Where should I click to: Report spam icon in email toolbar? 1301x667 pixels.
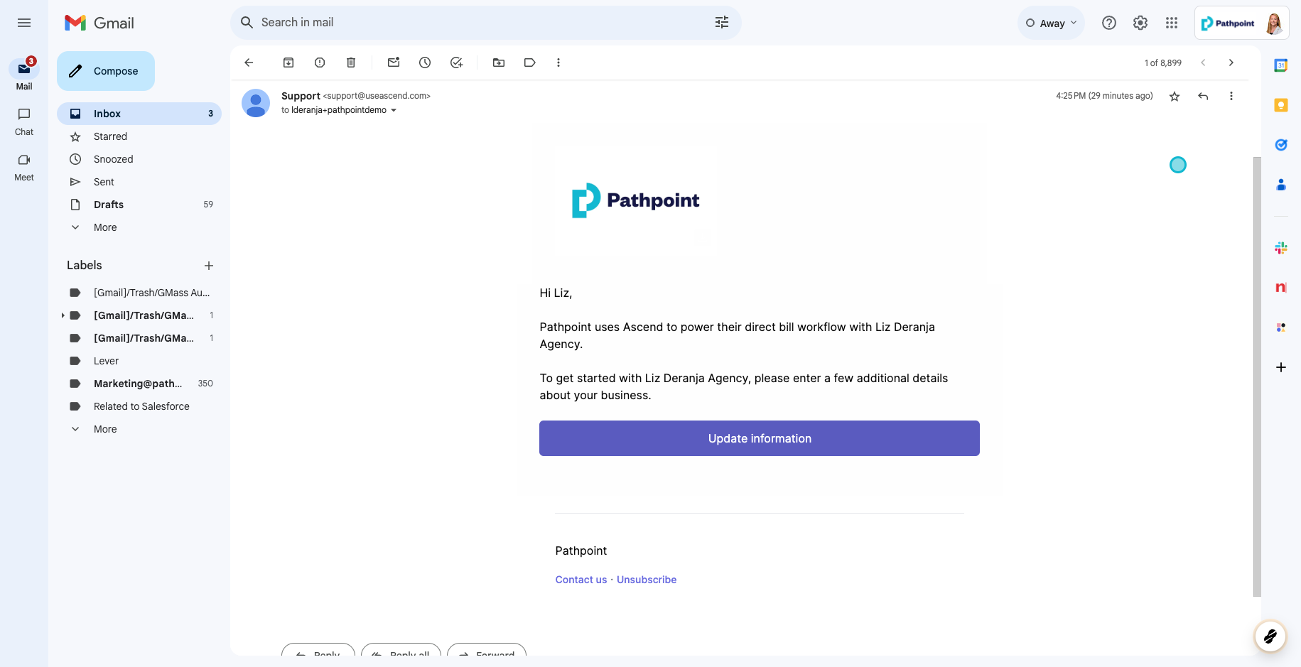[x=320, y=63]
